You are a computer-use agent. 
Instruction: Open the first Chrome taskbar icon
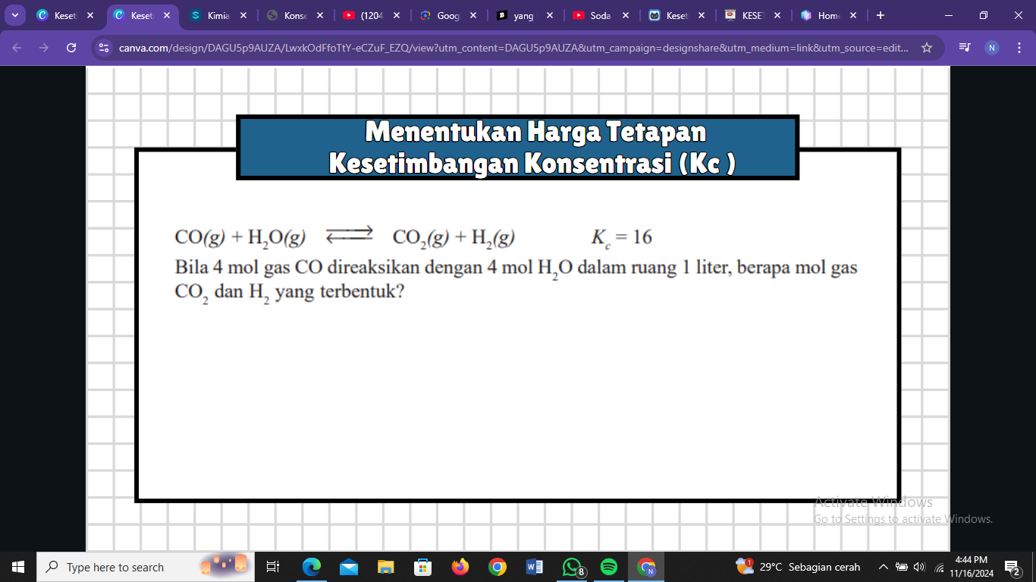click(x=497, y=567)
